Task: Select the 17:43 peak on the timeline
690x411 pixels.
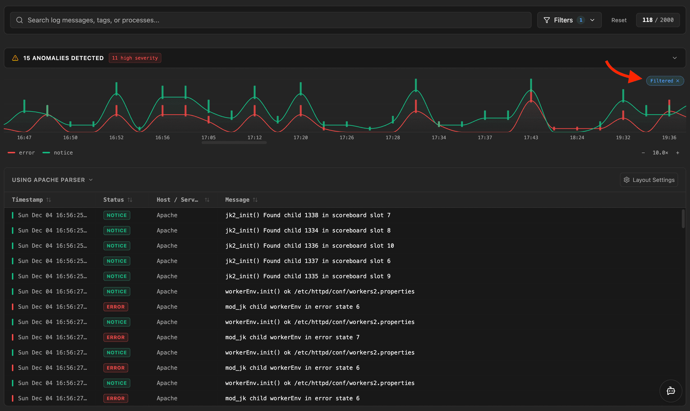Action: click(x=531, y=90)
